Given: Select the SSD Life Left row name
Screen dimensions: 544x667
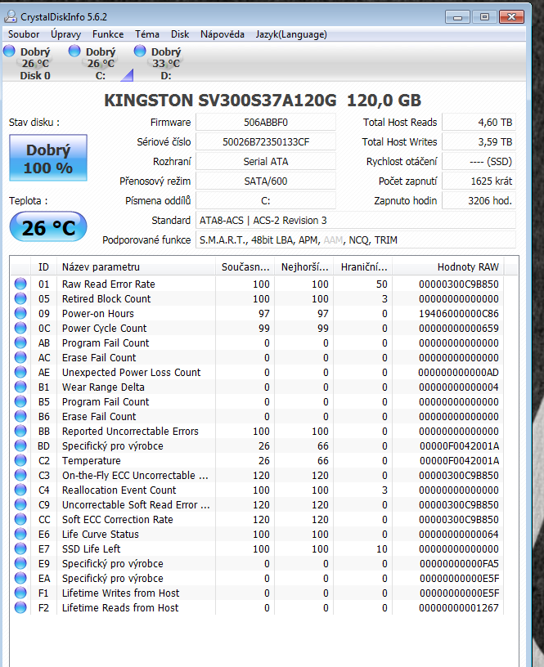Looking at the screenshot, I should tap(91, 548).
